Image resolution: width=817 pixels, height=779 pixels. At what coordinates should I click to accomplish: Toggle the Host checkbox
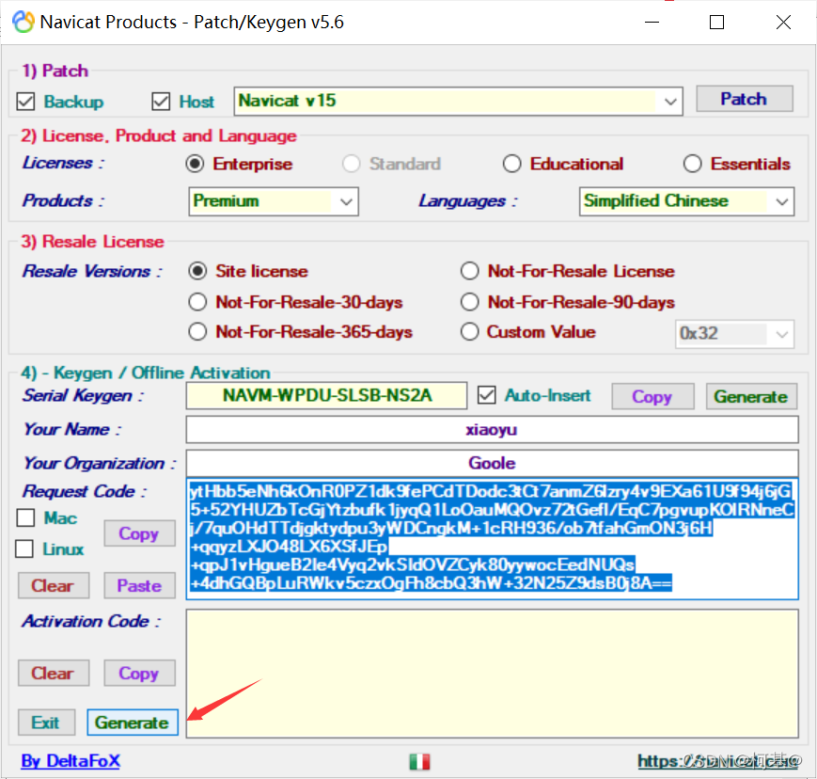pyautogui.click(x=161, y=102)
